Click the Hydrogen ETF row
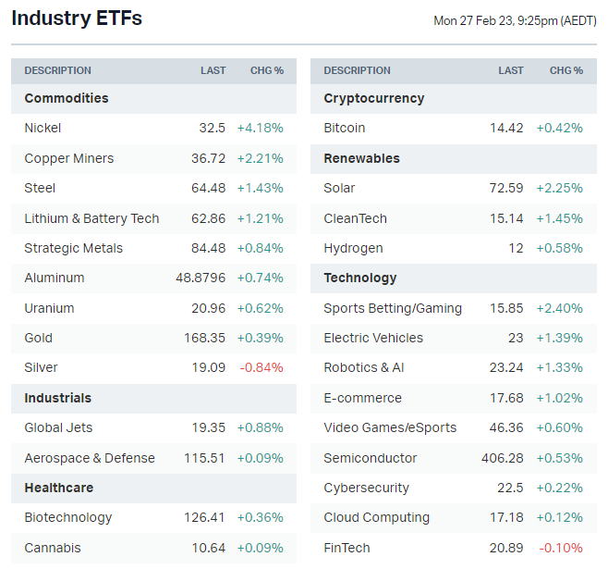This screenshot has width=608, height=569. click(353, 248)
